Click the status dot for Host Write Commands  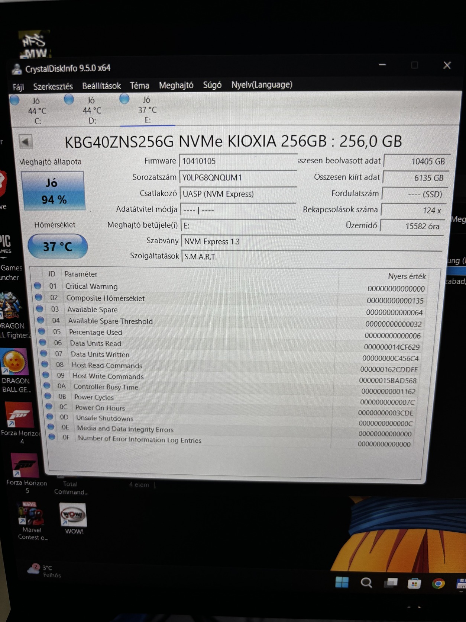click(46, 375)
